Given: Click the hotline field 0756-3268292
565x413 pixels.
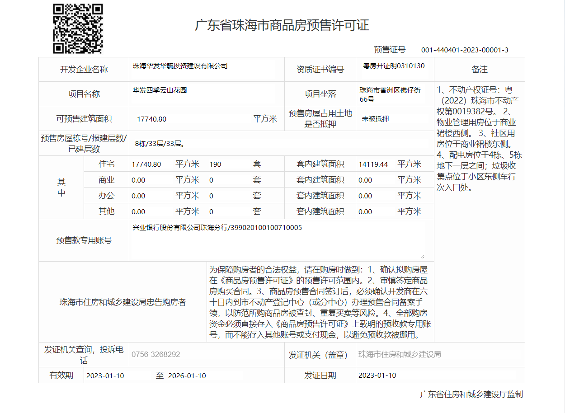Looking at the screenshot, I should click(x=156, y=354).
